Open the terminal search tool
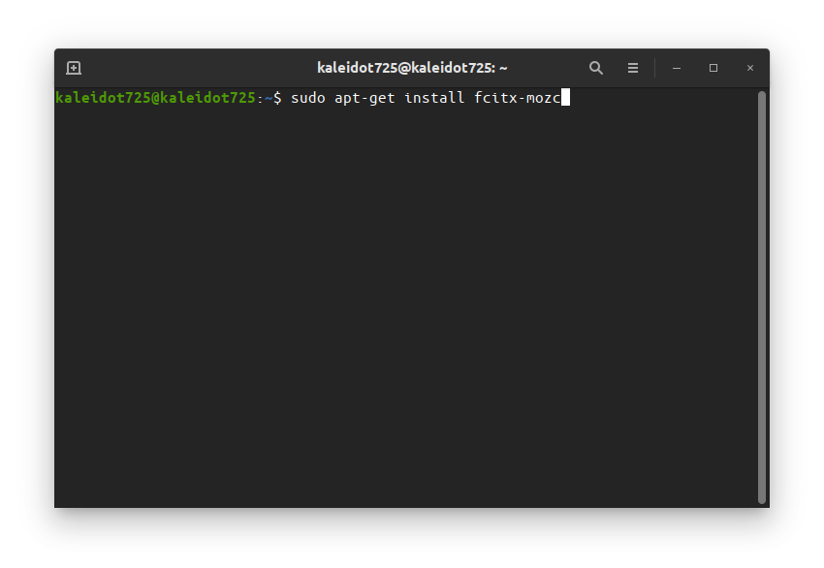824x568 pixels. point(595,68)
